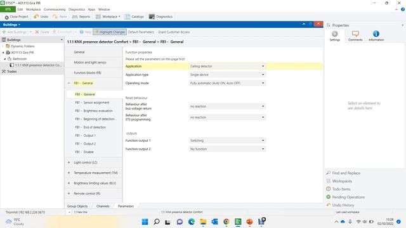Image resolution: width=406 pixels, height=228 pixels.
Task: Open the Edit menu
Action: [20, 9]
